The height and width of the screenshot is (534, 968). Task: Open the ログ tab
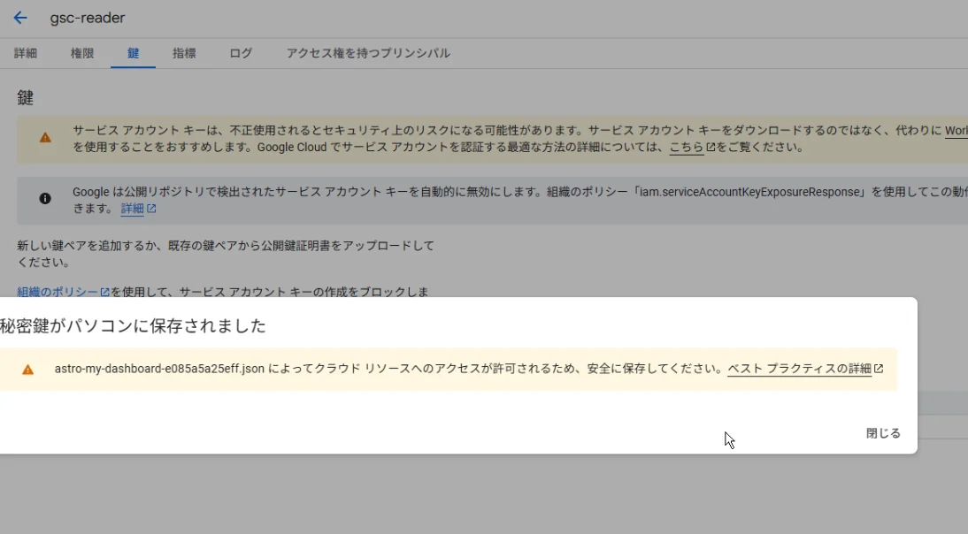click(x=241, y=53)
